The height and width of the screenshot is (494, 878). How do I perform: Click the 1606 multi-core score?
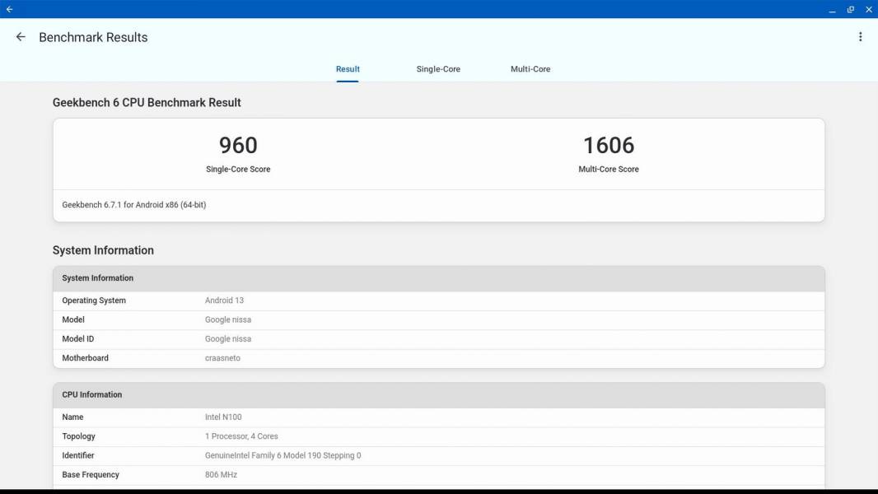click(x=609, y=146)
